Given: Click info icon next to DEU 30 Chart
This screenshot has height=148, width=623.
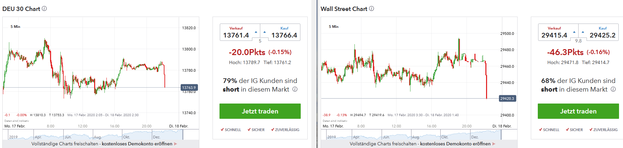Looking at the screenshot, I should tap(44, 9).
